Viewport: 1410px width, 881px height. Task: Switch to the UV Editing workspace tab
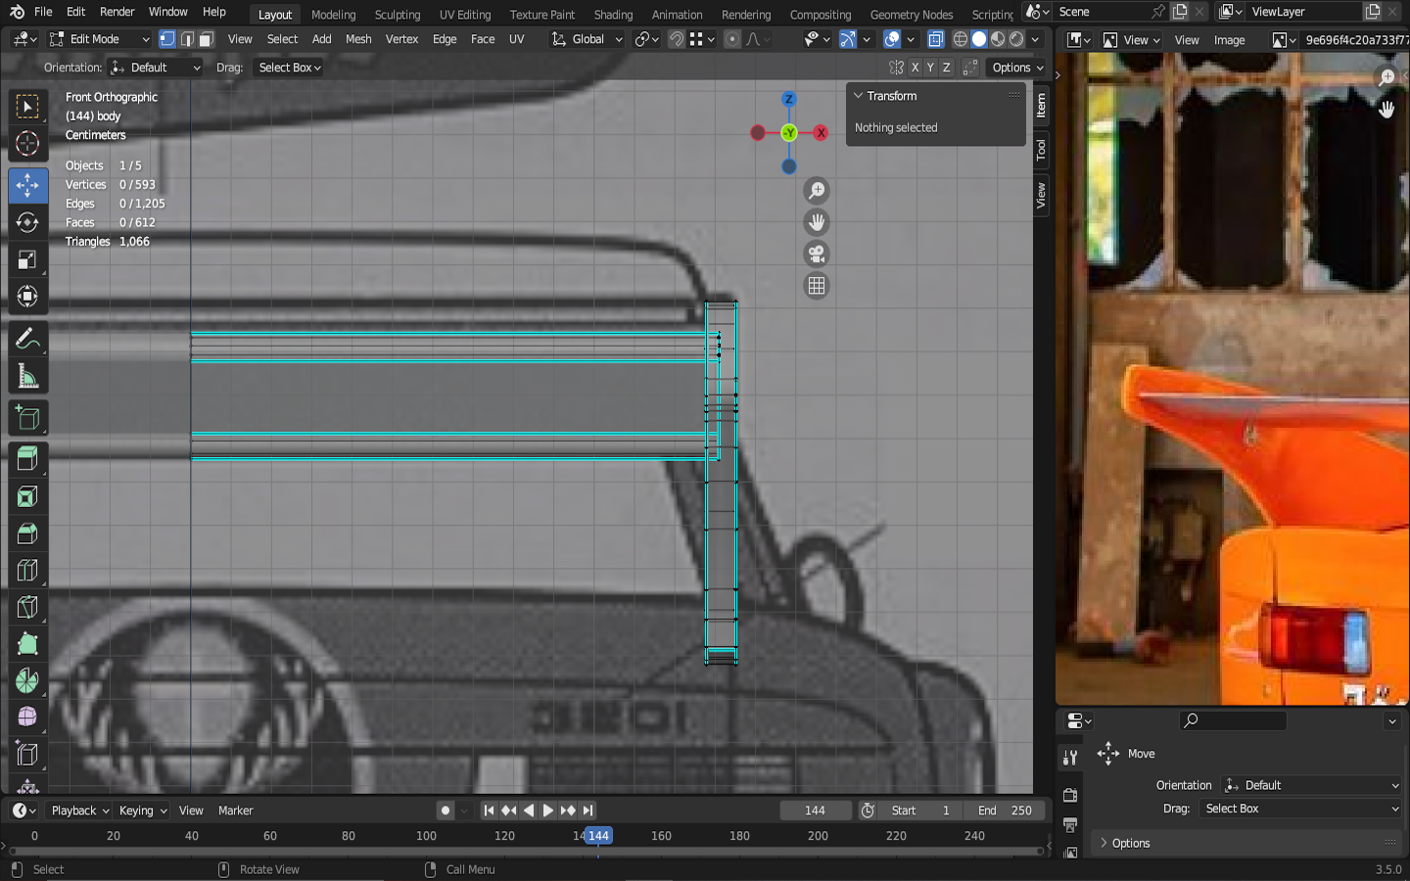[464, 15]
